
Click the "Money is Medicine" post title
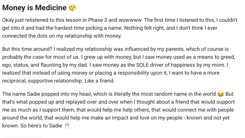pos(34,8)
